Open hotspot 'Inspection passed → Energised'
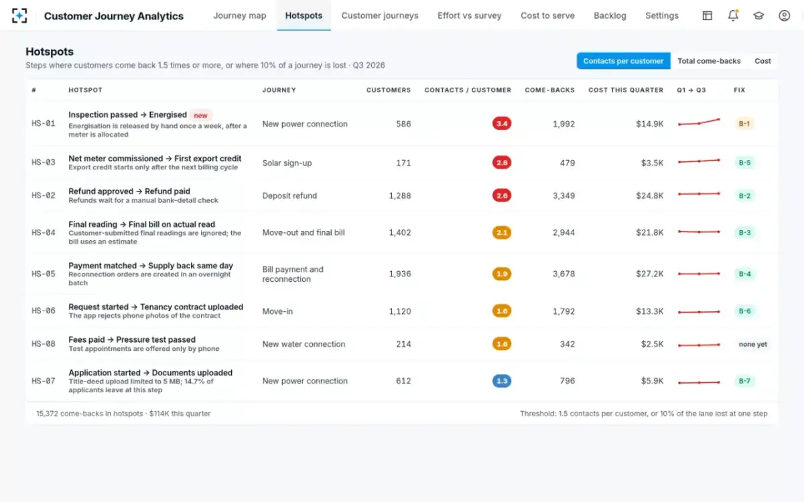 tap(127, 115)
